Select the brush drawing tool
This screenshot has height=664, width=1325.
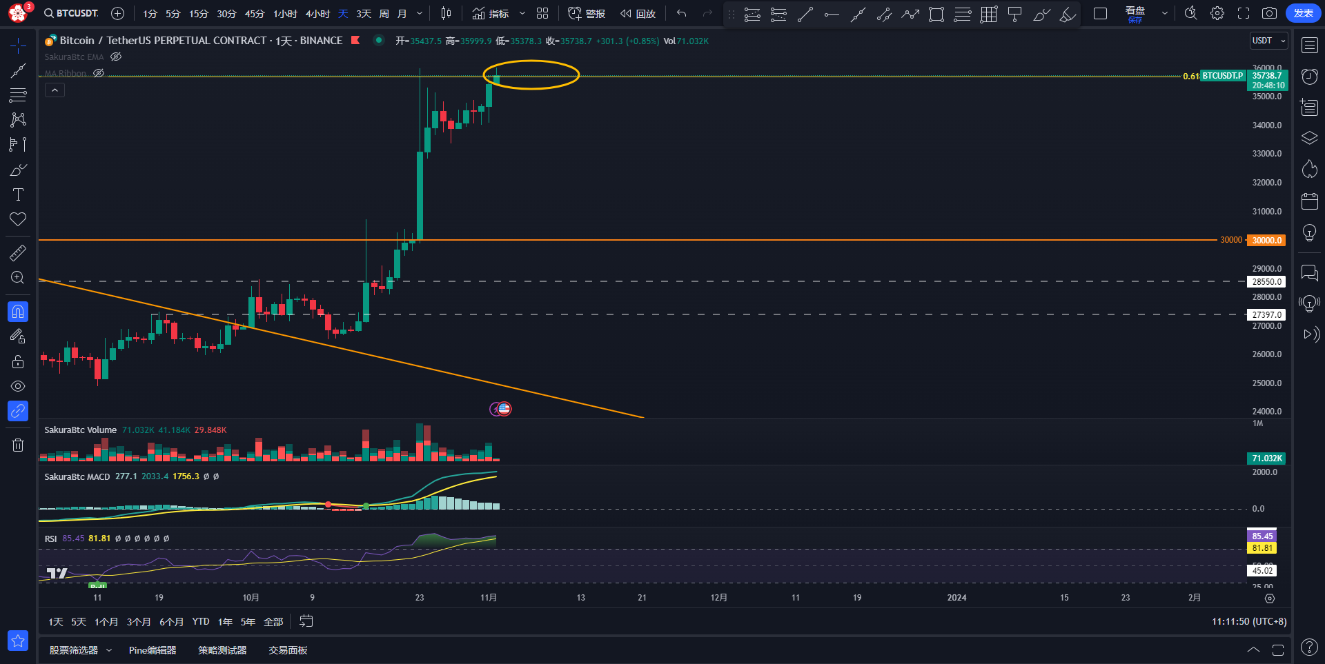click(x=18, y=170)
